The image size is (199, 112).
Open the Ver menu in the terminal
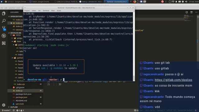pos(39,11)
